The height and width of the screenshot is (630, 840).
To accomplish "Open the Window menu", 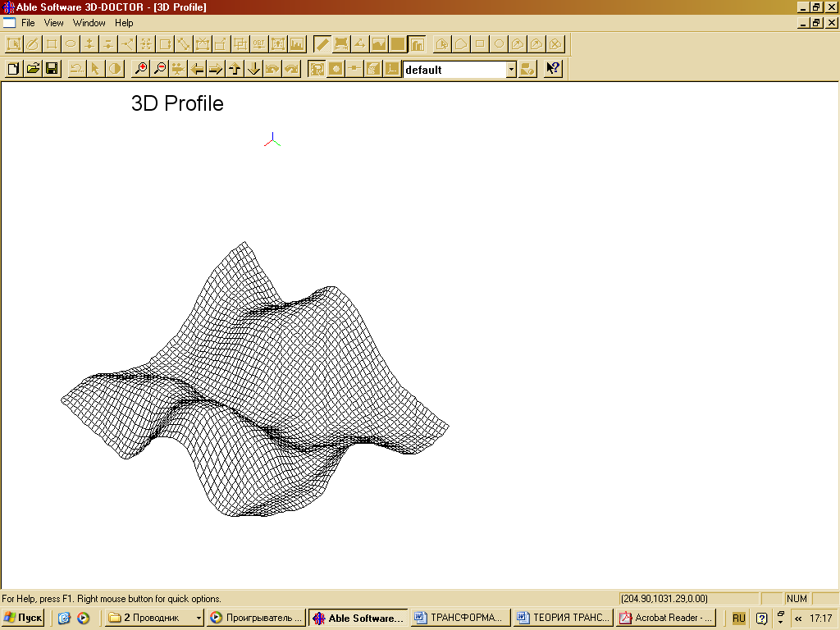I will (89, 23).
